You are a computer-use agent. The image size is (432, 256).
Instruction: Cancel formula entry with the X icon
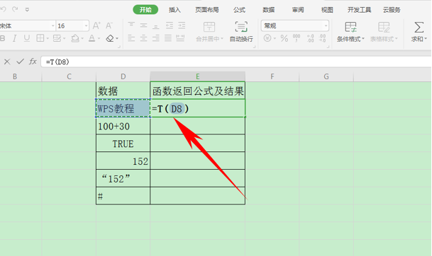[7, 62]
